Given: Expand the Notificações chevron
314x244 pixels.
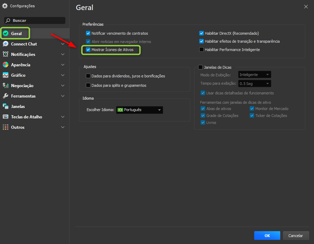Looking at the screenshot, I should pos(63,54).
